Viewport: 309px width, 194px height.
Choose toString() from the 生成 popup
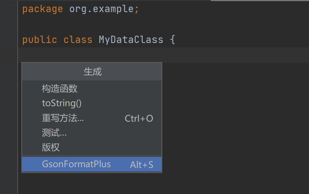pyautogui.click(x=62, y=103)
